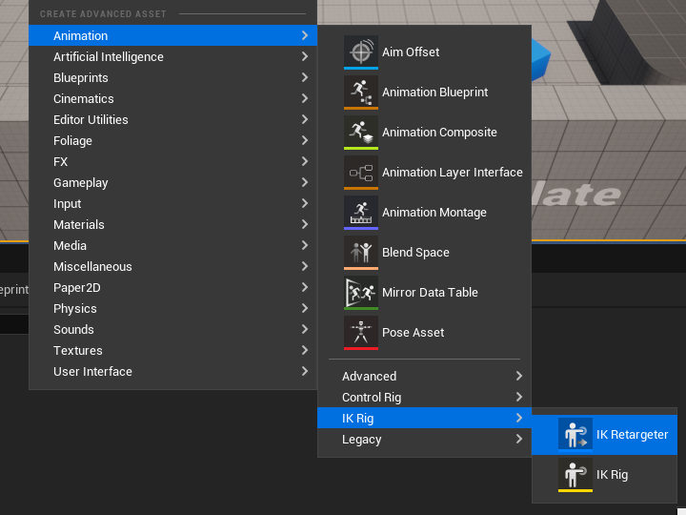The image size is (686, 515).
Task: Open the Gameplay category
Action: 172,182
